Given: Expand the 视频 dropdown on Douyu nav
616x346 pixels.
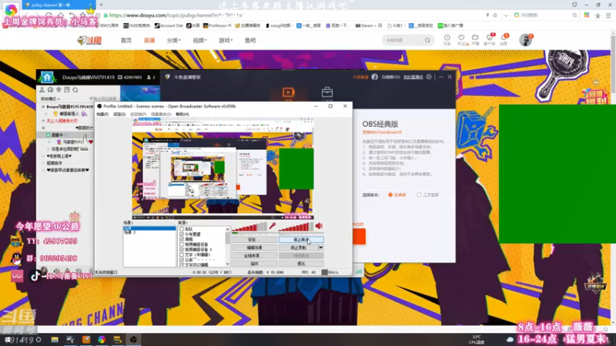Looking at the screenshot, I should click(x=199, y=41).
